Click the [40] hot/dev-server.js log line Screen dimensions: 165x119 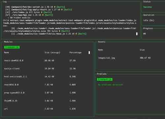click(35, 7)
